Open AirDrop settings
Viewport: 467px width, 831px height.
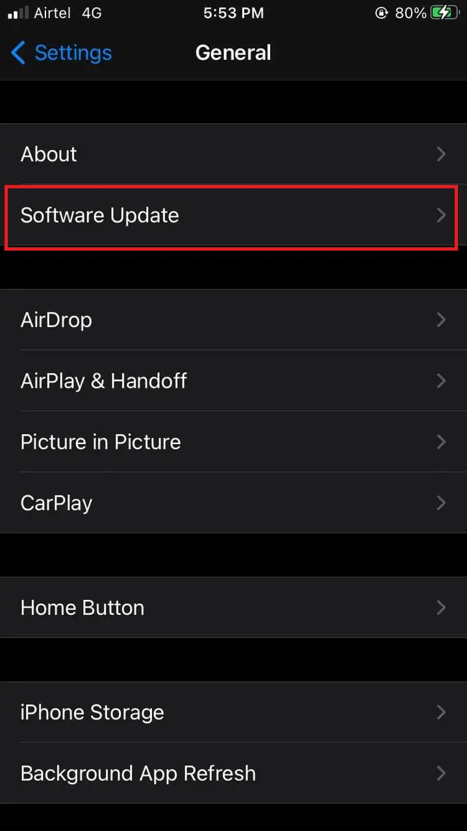click(x=233, y=320)
